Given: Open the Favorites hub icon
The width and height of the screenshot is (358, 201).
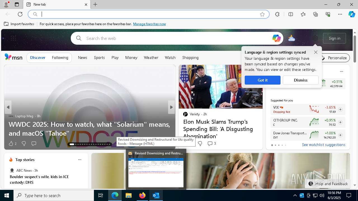Looking at the screenshot, I should tap(303, 14).
